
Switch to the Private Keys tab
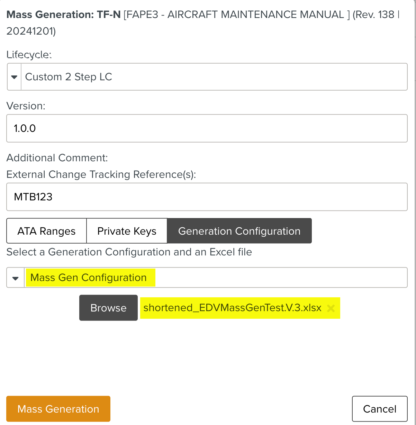coord(127,231)
